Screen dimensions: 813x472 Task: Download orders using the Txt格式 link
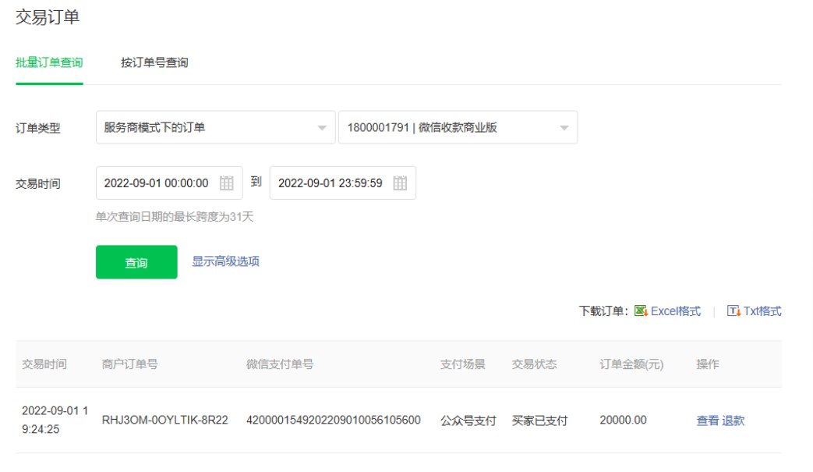(762, 311)
